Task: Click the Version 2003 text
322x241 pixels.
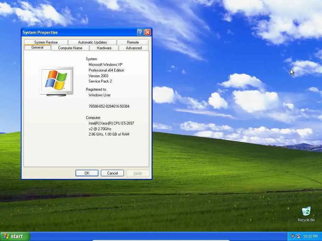Action: 98,76
